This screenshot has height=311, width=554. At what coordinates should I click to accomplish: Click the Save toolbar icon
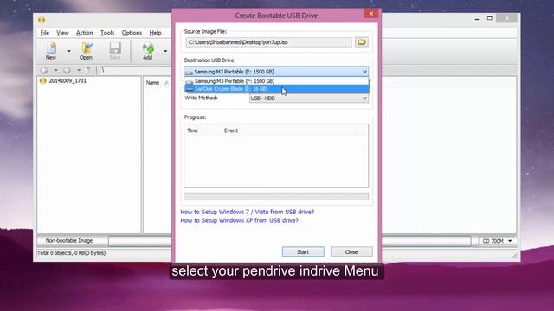[115, 51]
